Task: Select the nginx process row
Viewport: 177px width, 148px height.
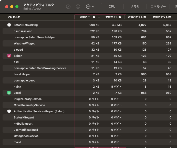Action: click(18, 87)
